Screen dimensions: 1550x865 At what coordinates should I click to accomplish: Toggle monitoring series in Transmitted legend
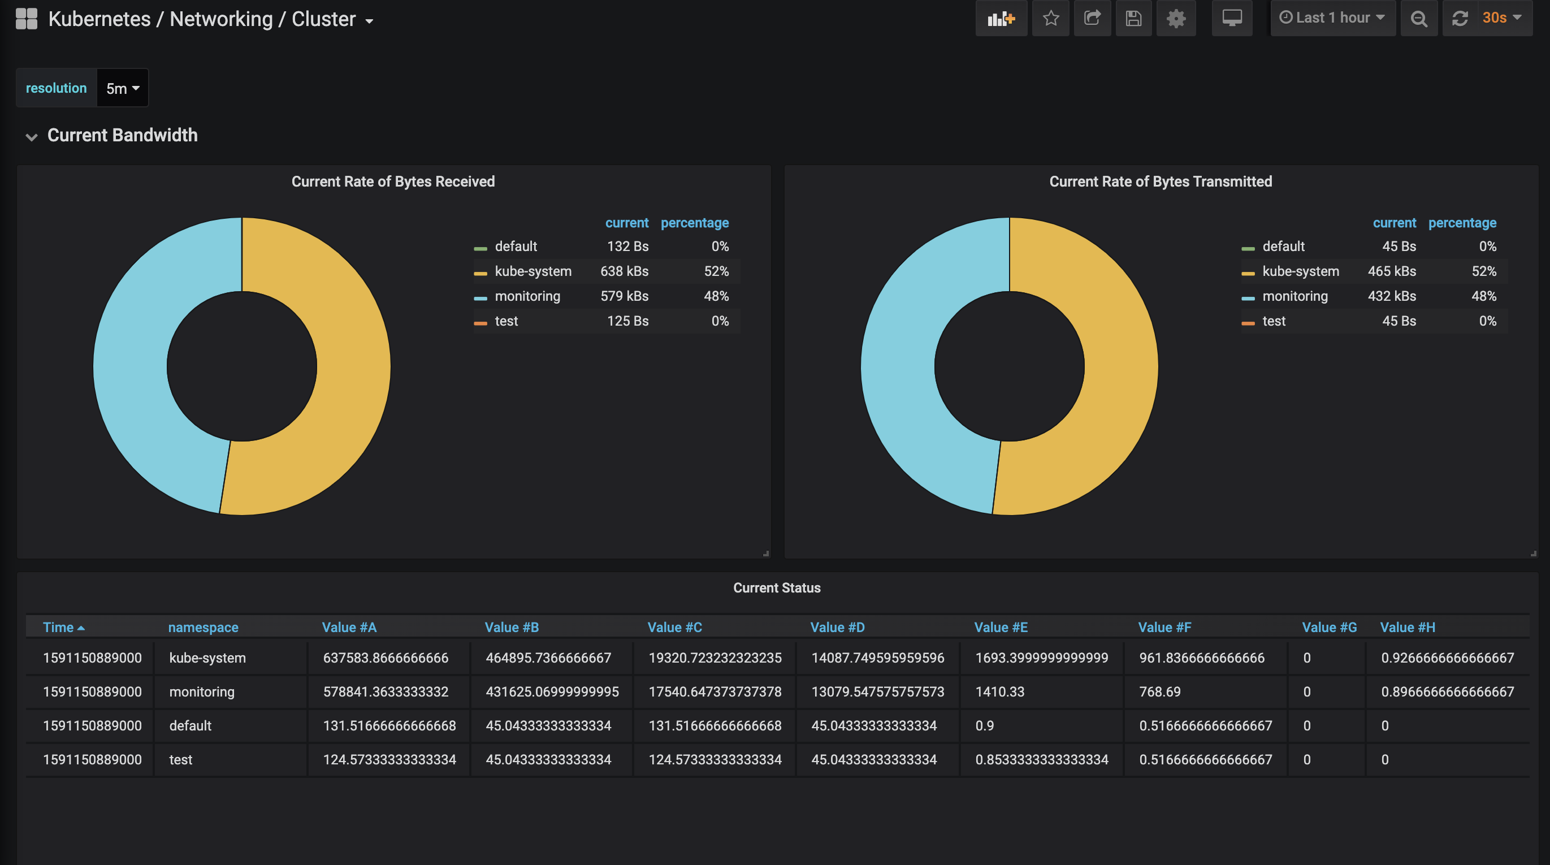coord(1295,296)
